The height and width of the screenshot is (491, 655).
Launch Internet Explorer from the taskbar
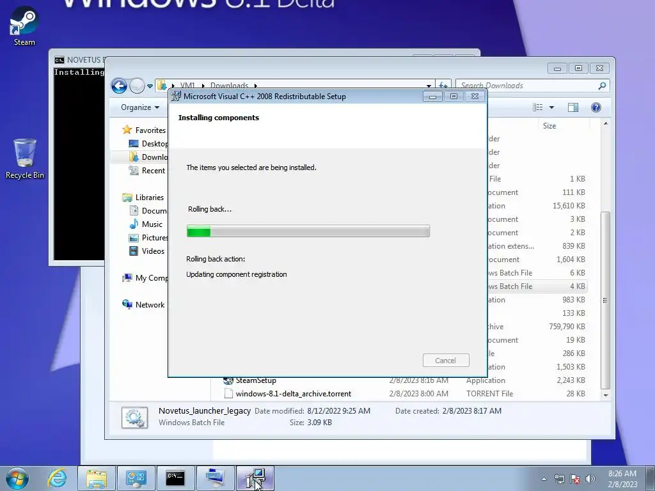[x=57, y=478]
